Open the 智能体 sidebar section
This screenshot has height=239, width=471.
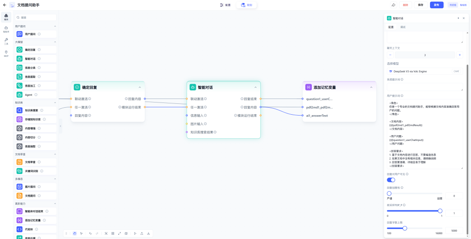tap(6, 29)
